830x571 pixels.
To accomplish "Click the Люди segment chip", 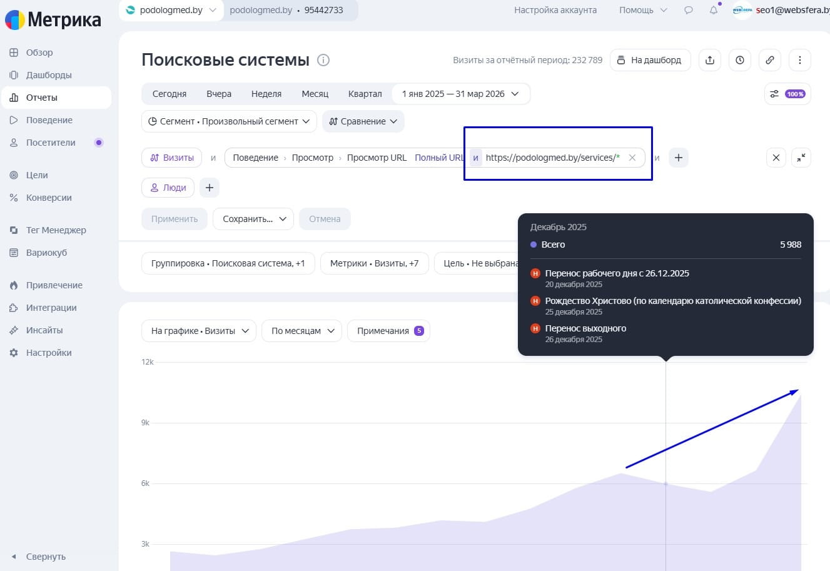I will coord(168,188).
